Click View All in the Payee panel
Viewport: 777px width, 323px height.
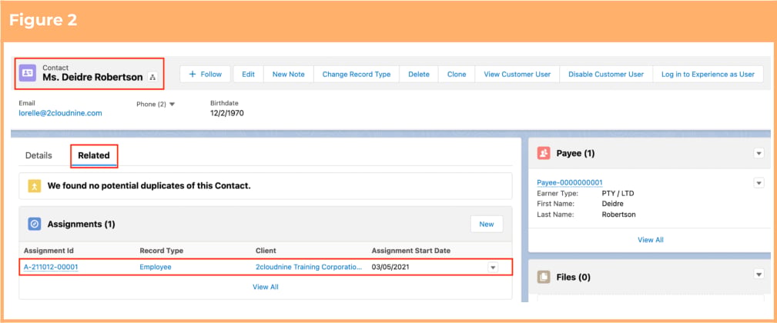coord(651,239)
